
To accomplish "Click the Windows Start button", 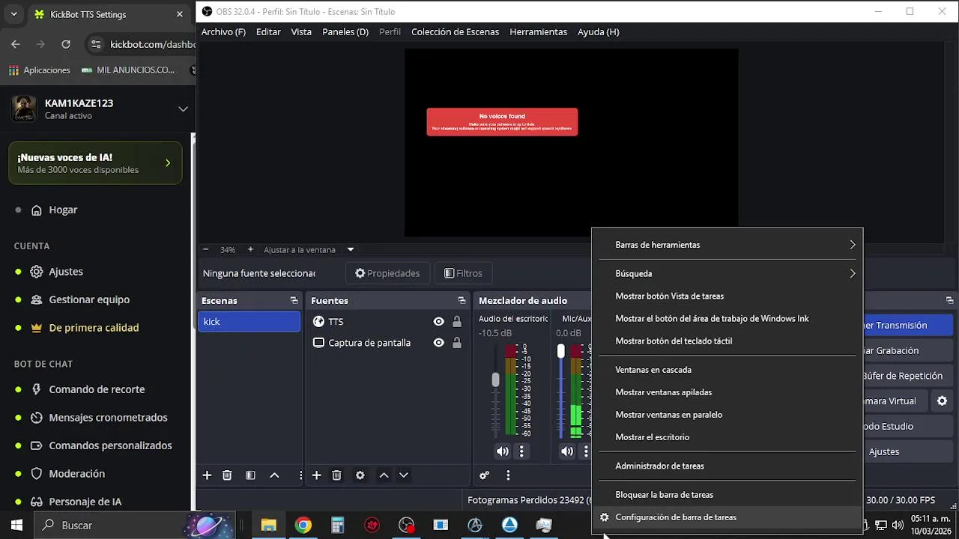I will 16,526.
